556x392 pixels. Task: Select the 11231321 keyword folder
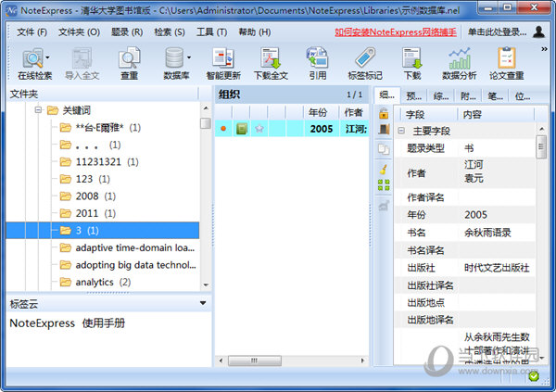click(x=99, y=162)
